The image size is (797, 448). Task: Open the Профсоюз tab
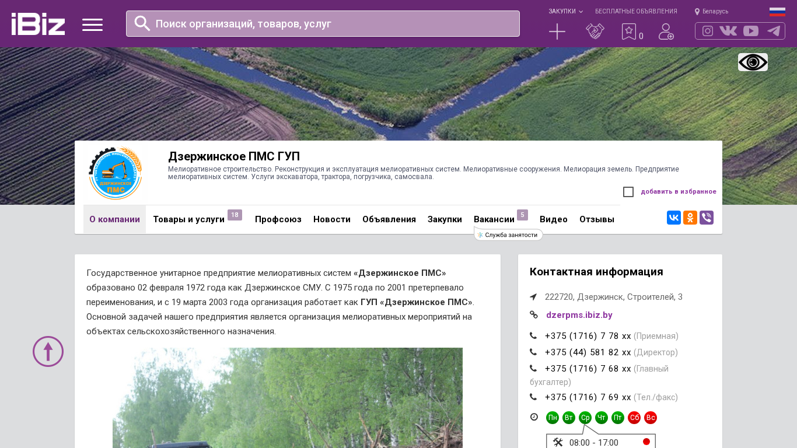click(x=278, y=219)
